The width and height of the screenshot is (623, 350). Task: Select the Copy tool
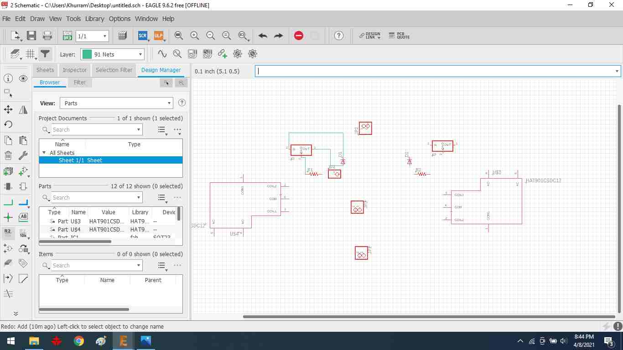coord(8,140)
